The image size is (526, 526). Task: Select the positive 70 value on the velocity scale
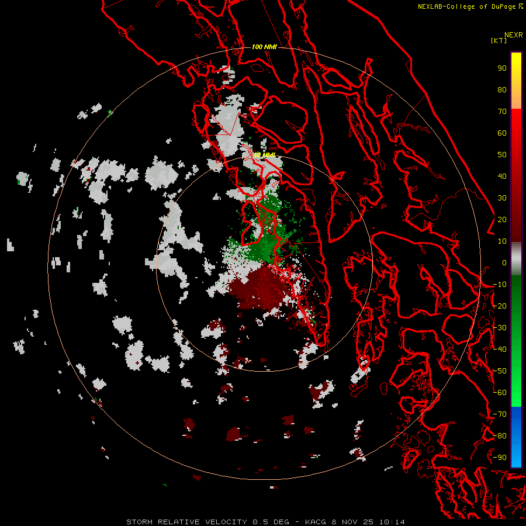(x=502, y=112)
